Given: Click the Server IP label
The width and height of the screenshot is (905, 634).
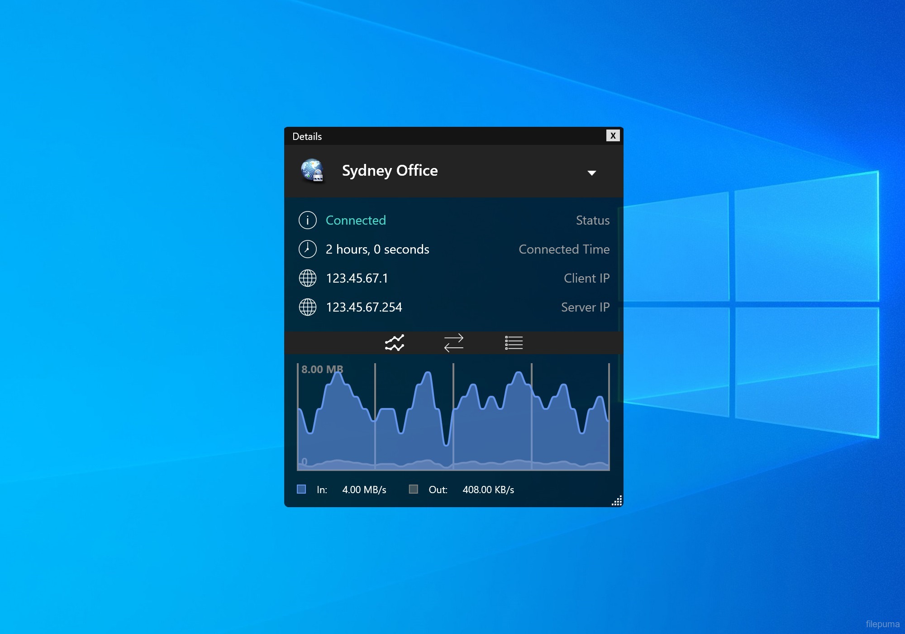Looking at the screenshot, I should pyautogui.click(x=585, y=307).
